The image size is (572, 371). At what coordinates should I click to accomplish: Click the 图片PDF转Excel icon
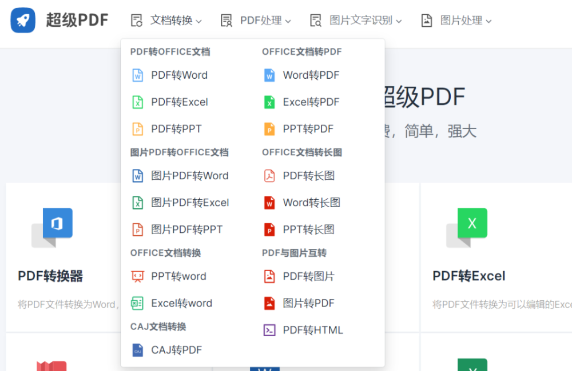point(137,203)
